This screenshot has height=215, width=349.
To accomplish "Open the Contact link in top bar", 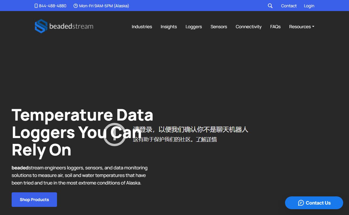I will (289, 6).
